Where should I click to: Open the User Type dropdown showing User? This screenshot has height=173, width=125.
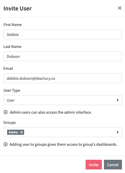pyautogui.click(x=63, y=100)
